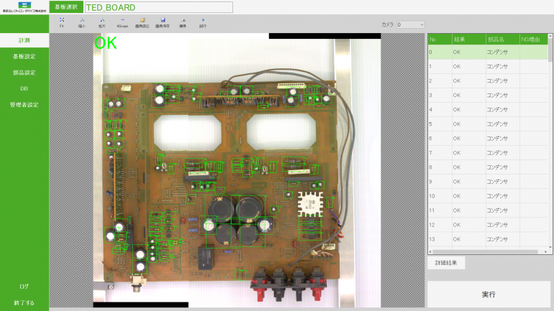
Task: Select result row No 11
Action: tap(488, 210)
